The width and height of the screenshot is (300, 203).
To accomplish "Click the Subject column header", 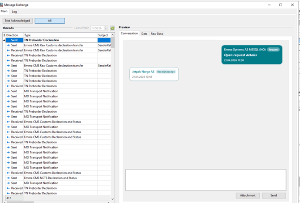I will pos(103,35).
